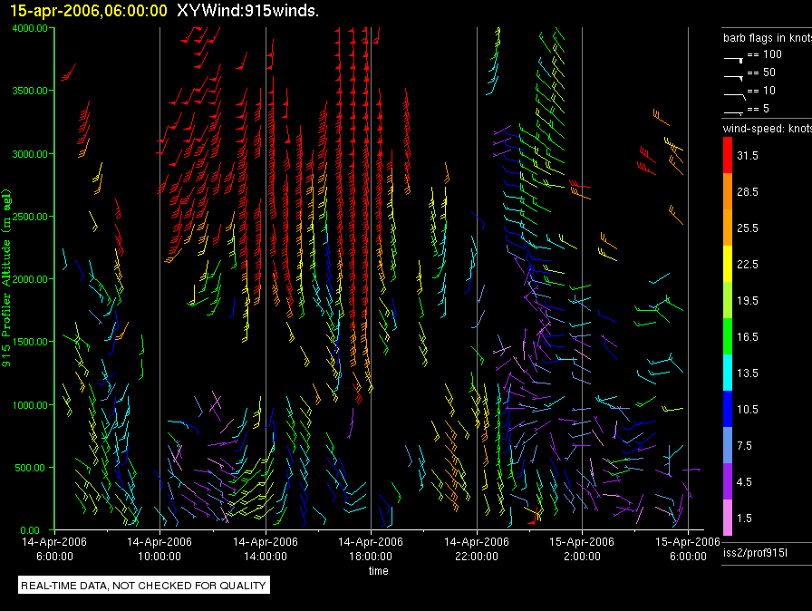The image size is (812, 611).
Task: Click the '14-Apr-2006 22:00:00' time axis label
Action: (x=477, y=548)
